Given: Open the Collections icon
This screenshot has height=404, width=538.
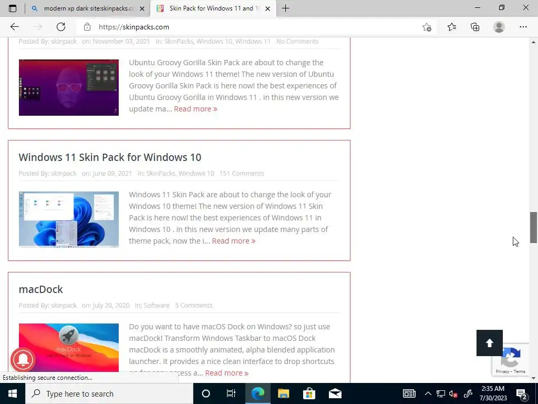Looking at the screenshot, I should click(x=475, y=27).
